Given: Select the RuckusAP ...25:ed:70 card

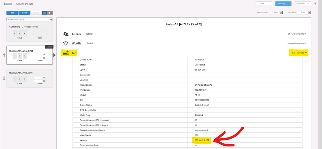Looking at the screenshot, I should [30, 55].
